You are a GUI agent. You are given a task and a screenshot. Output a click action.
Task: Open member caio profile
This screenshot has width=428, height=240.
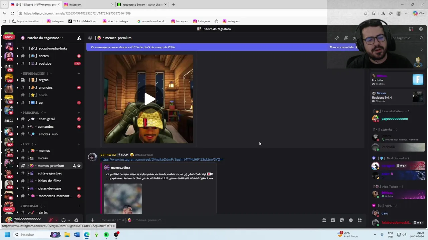[385, 213]
